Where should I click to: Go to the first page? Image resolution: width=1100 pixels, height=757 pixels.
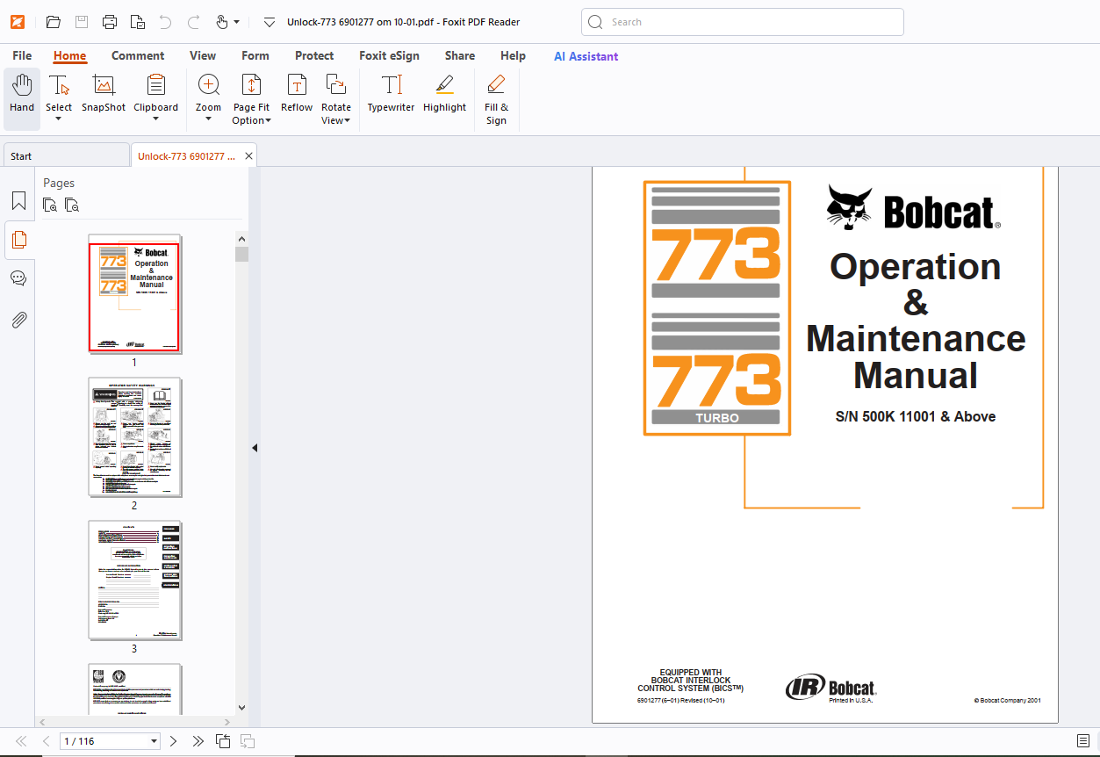[21, 741]
